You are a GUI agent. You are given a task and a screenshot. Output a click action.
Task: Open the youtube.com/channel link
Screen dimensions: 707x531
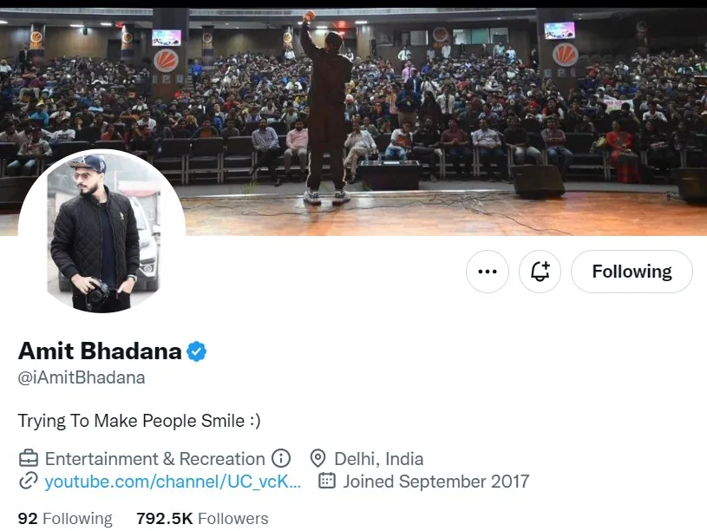pos(173,482)
